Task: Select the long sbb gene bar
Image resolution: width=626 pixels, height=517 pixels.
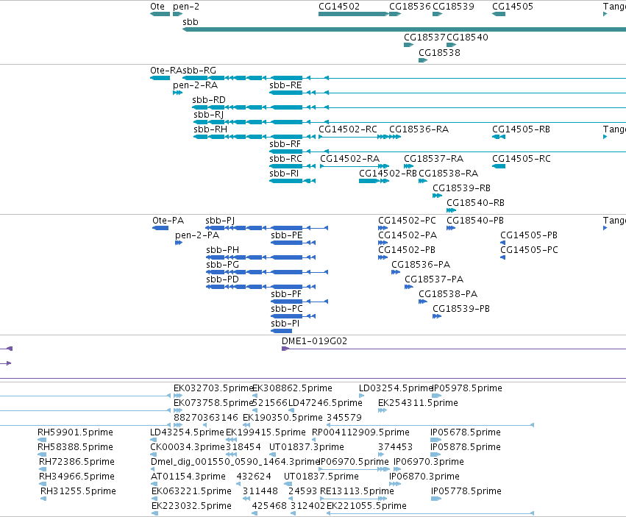Action: 404,29
